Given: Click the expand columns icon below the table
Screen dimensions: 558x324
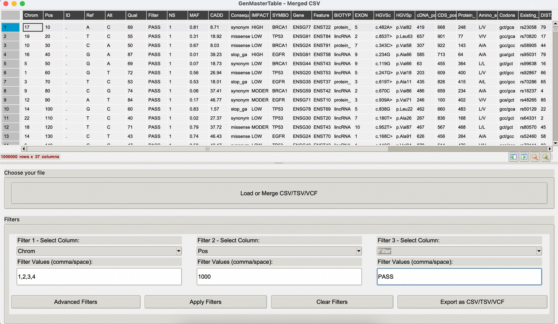Looking at the screenshot, I should pyautogui.click(x=524, y=157).
